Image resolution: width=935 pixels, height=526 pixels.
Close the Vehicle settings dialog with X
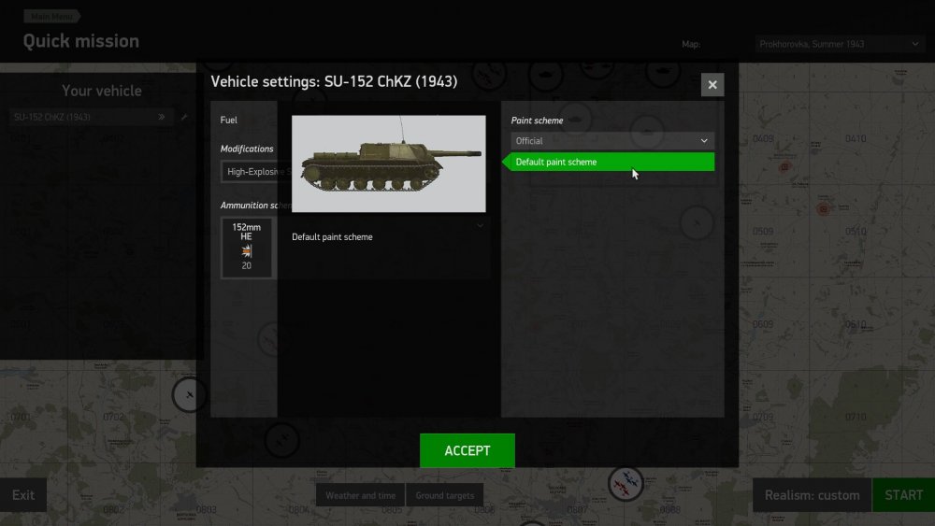[712, 85]
